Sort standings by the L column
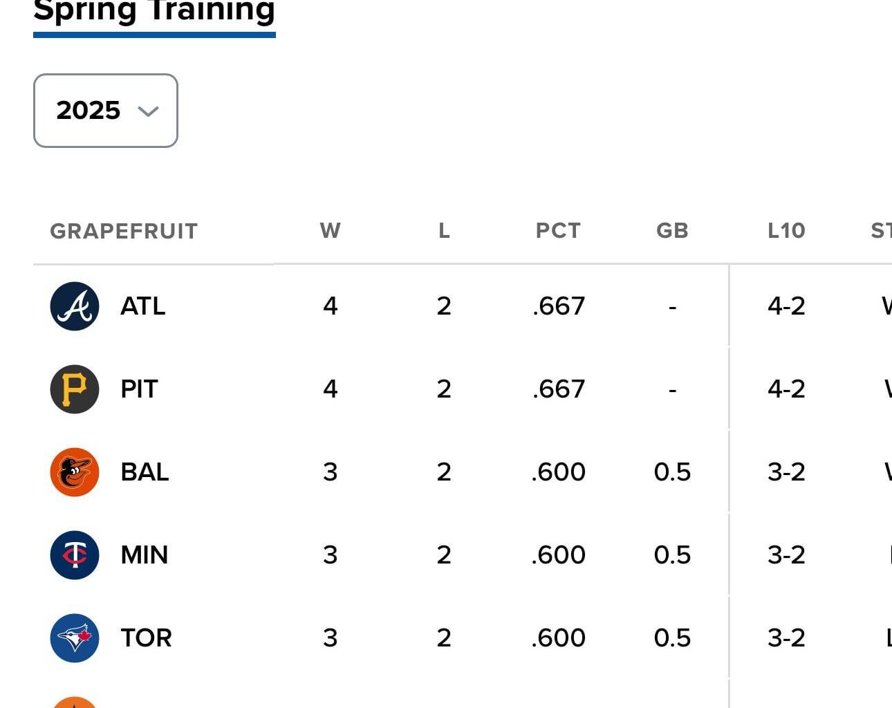Viewport: 892px width, 708px height. tap(444, 231)
